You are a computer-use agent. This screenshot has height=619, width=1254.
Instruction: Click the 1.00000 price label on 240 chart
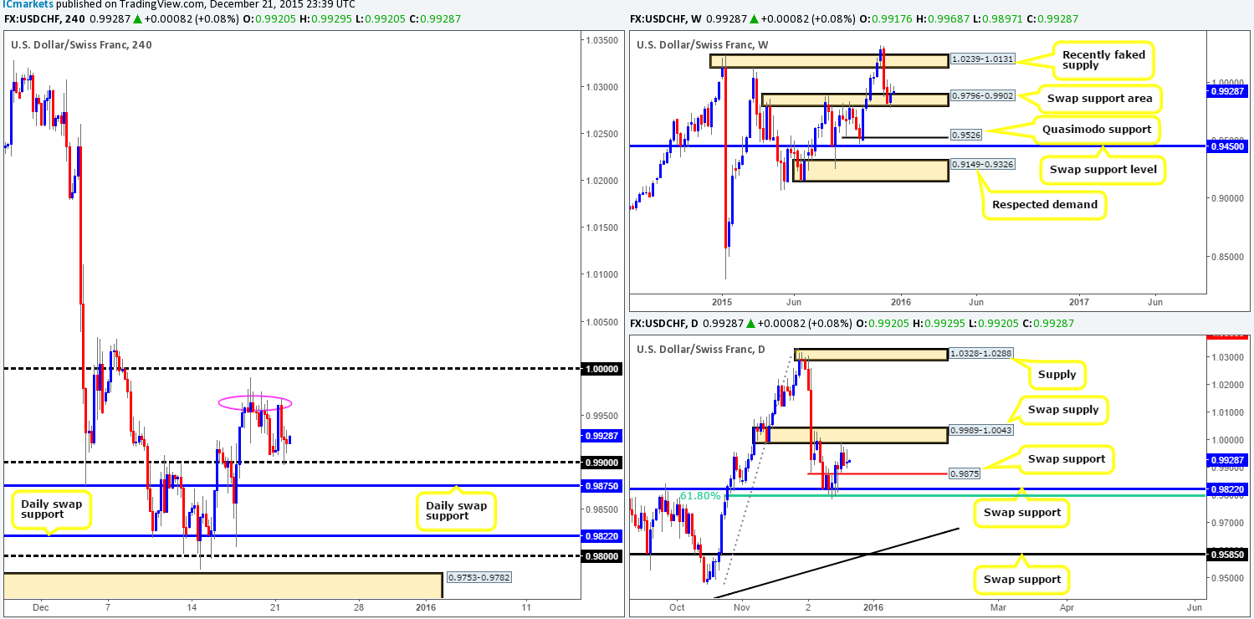pyautogui.click(x=601, y=368)
